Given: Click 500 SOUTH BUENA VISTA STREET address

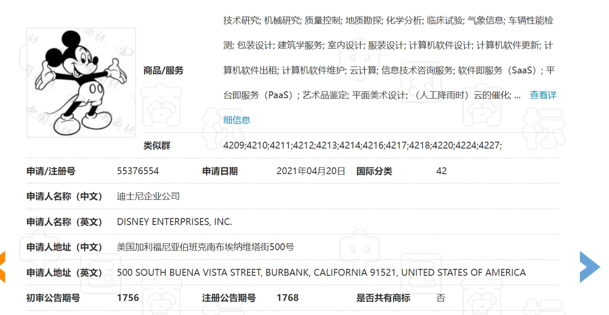Looking at the screenshot, I should [x=321, y=273].
